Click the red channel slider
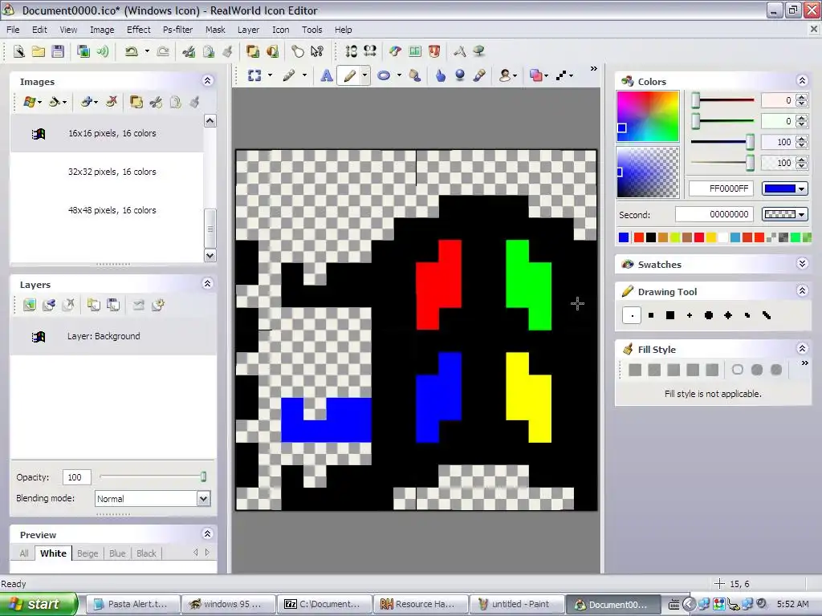Screen dimensions: 822x616 (723, 100)
